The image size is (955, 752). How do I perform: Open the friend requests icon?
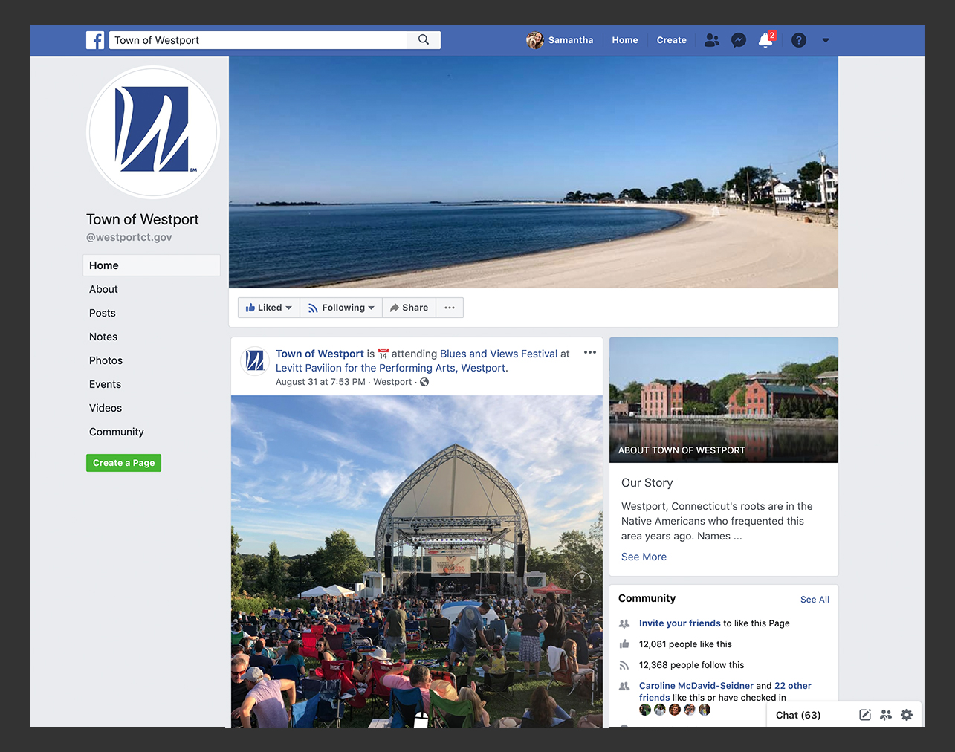pyautogui.click(x=711, y=40)
